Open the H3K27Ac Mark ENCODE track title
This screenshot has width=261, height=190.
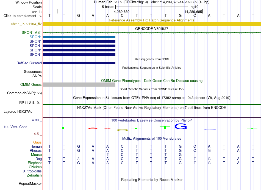[152, 108]
